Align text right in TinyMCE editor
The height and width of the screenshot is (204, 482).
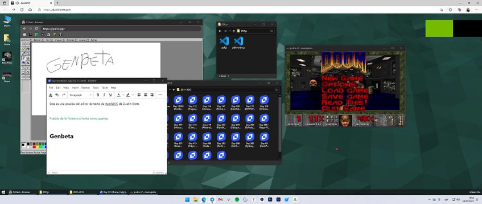152,95
